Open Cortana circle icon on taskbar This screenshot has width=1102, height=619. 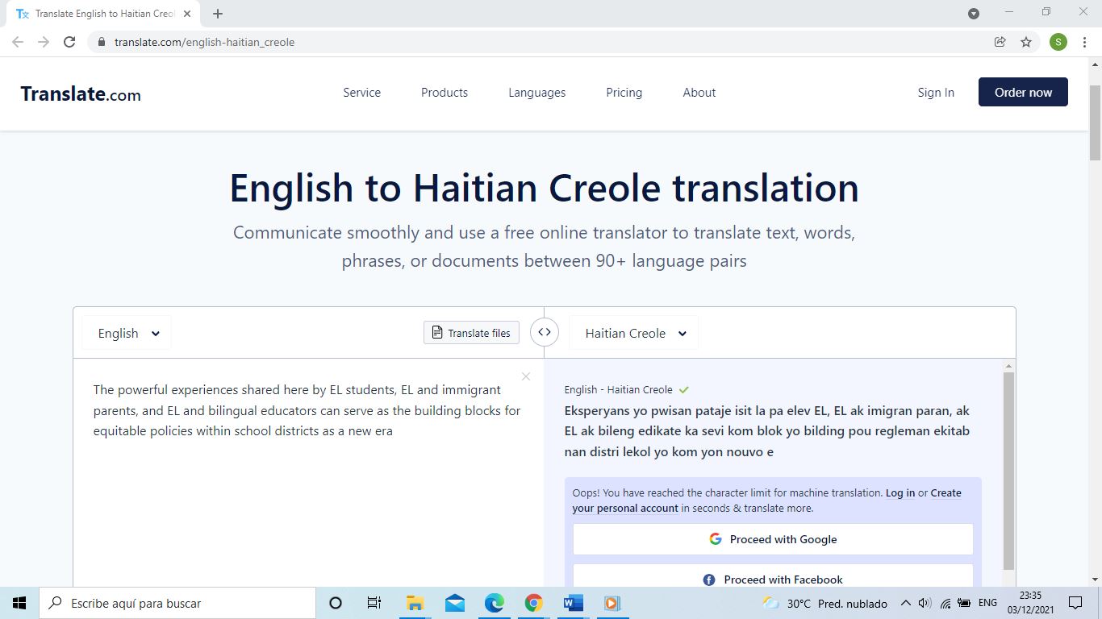tap(336, 603)
